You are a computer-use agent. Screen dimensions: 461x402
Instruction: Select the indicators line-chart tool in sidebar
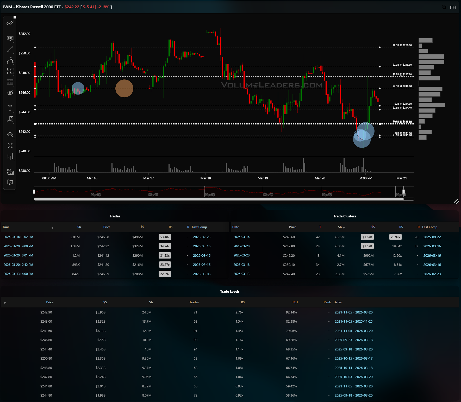tap(10, 23)
